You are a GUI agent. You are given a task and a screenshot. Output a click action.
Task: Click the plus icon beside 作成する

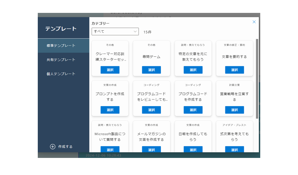53,147
